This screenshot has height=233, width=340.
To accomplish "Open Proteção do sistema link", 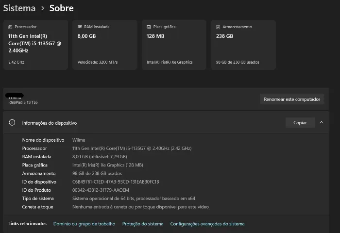I will coord(143,224).
